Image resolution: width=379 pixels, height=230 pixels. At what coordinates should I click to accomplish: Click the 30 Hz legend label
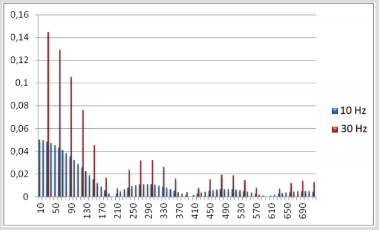tap(354, 129)
